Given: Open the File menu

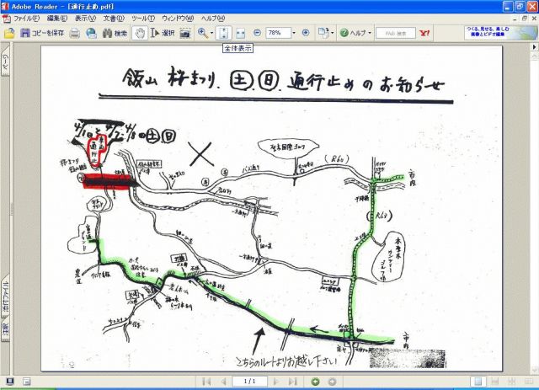Looking at the screenshot, I should [x=26, y=18].
